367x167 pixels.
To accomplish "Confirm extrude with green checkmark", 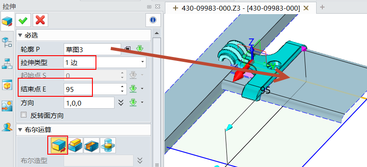I will click(23, 20).
